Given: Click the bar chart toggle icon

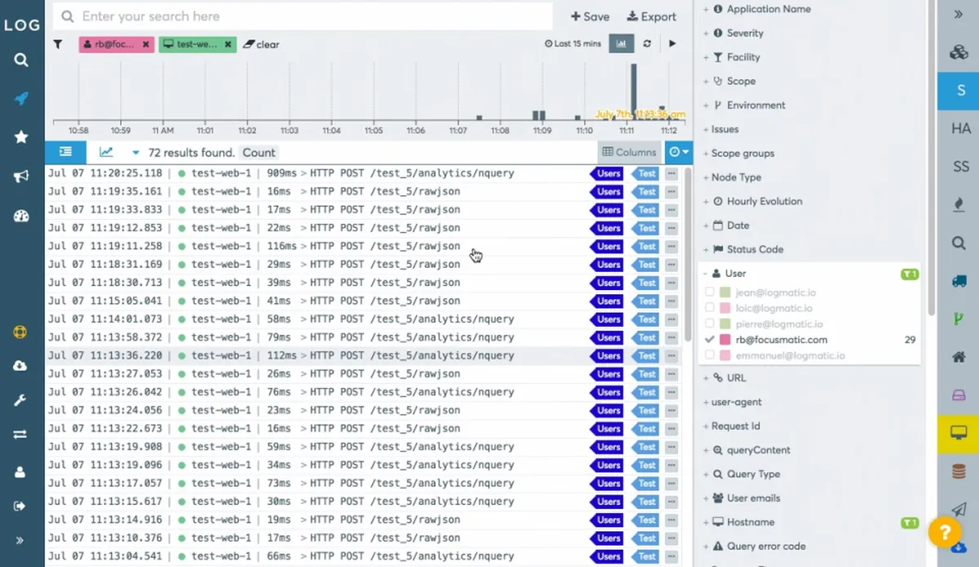Looking at the screenshot, I should [622, 44].
